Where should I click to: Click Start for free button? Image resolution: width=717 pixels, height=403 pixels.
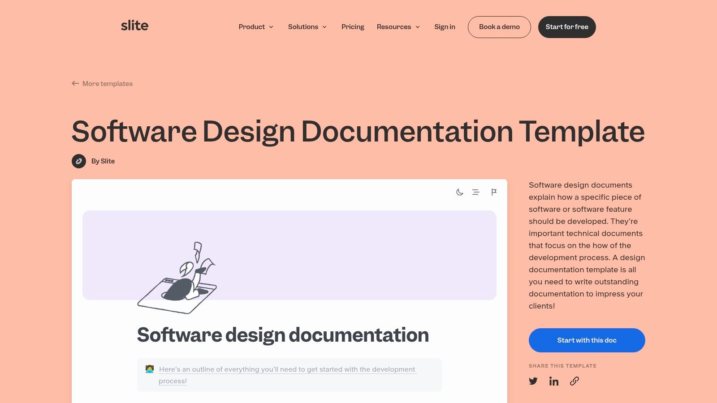tap(567, 27)
